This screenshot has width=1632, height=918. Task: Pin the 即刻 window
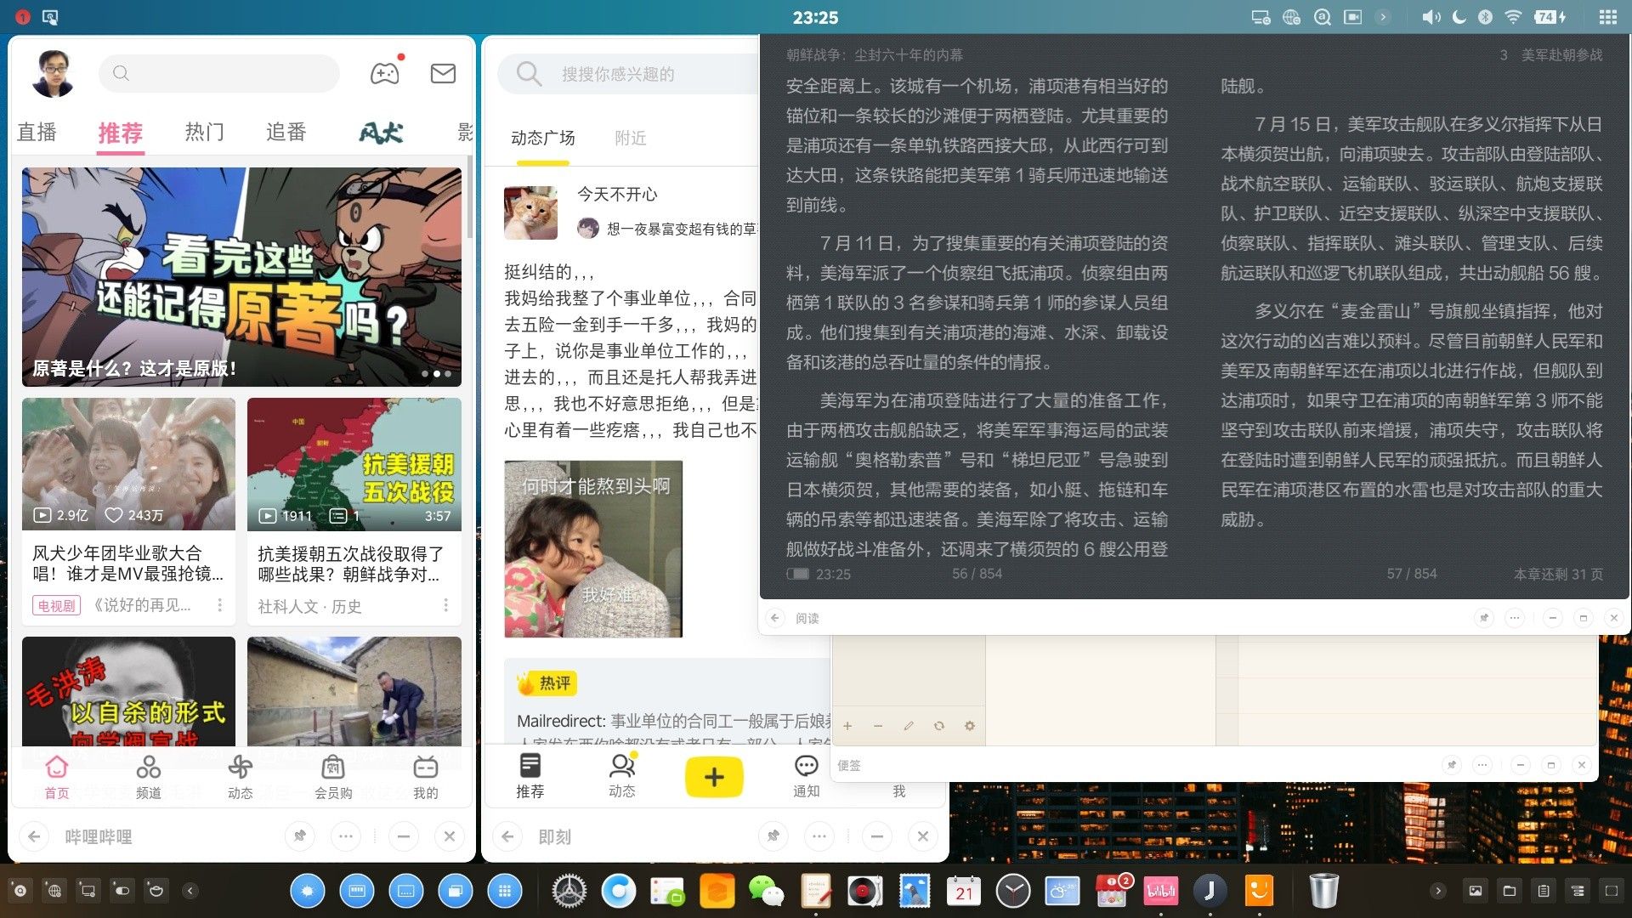(773, 836)
